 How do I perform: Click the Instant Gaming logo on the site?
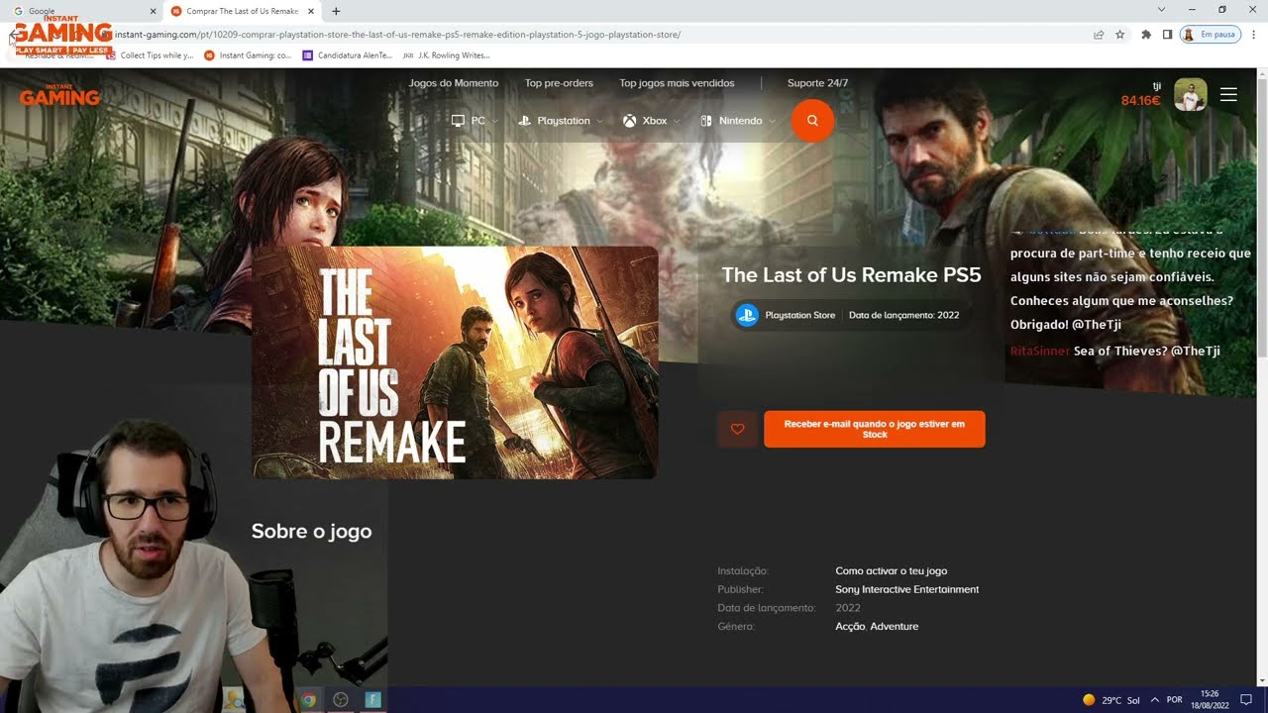[59, 95]
